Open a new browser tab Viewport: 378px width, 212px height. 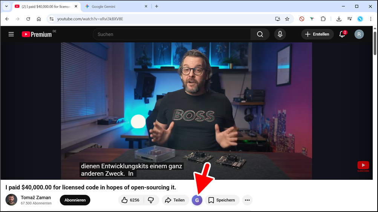click(157, 6)
